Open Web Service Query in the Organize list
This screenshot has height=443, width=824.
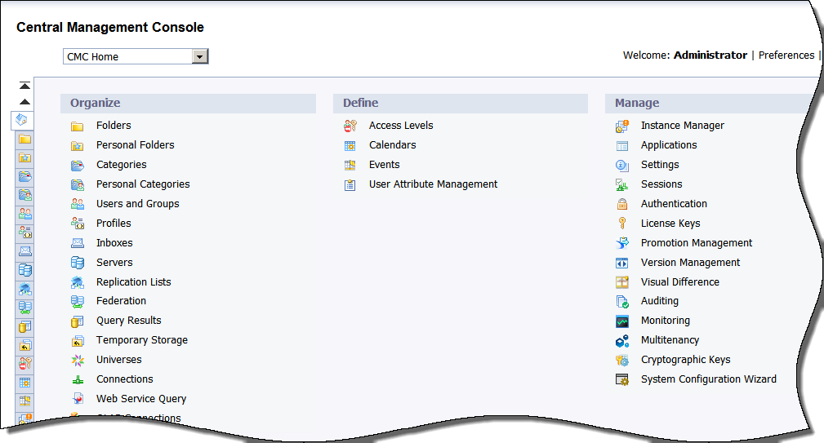tap(140, 399)
